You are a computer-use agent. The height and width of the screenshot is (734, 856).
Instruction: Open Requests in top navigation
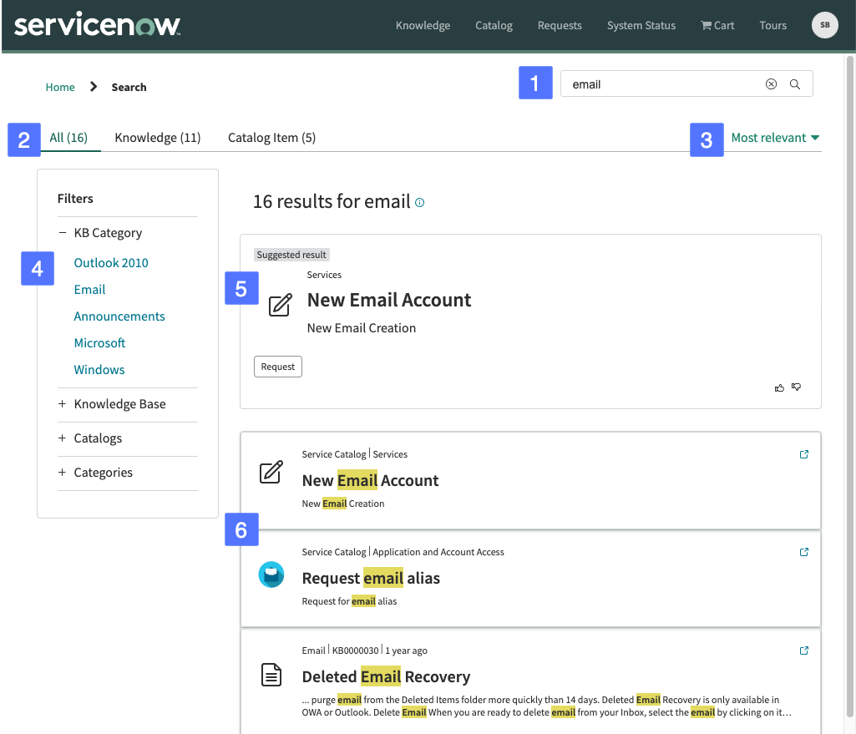coord(560,26)
